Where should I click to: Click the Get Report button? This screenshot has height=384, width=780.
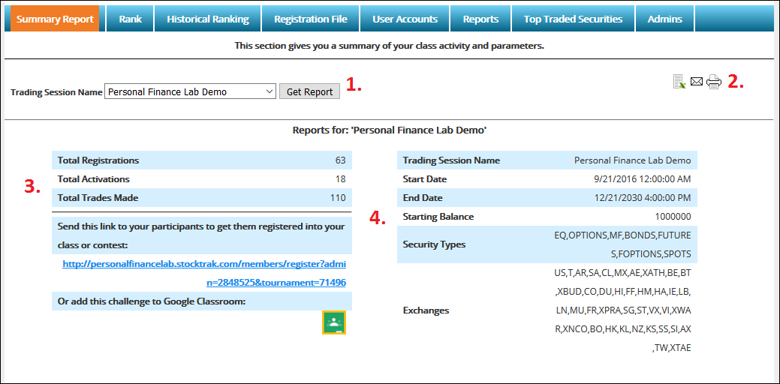tap(309, 92)
